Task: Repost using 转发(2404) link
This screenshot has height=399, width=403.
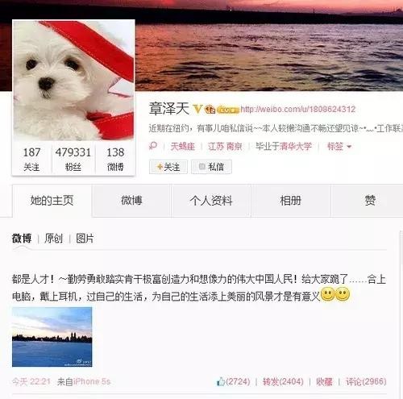Action: point(283,381)
